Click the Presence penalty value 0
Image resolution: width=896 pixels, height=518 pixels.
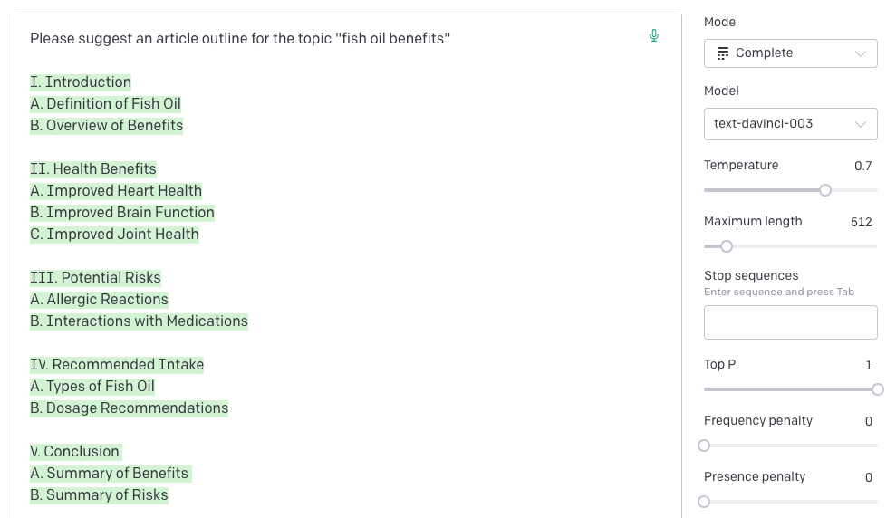click(x=869, y=477)
